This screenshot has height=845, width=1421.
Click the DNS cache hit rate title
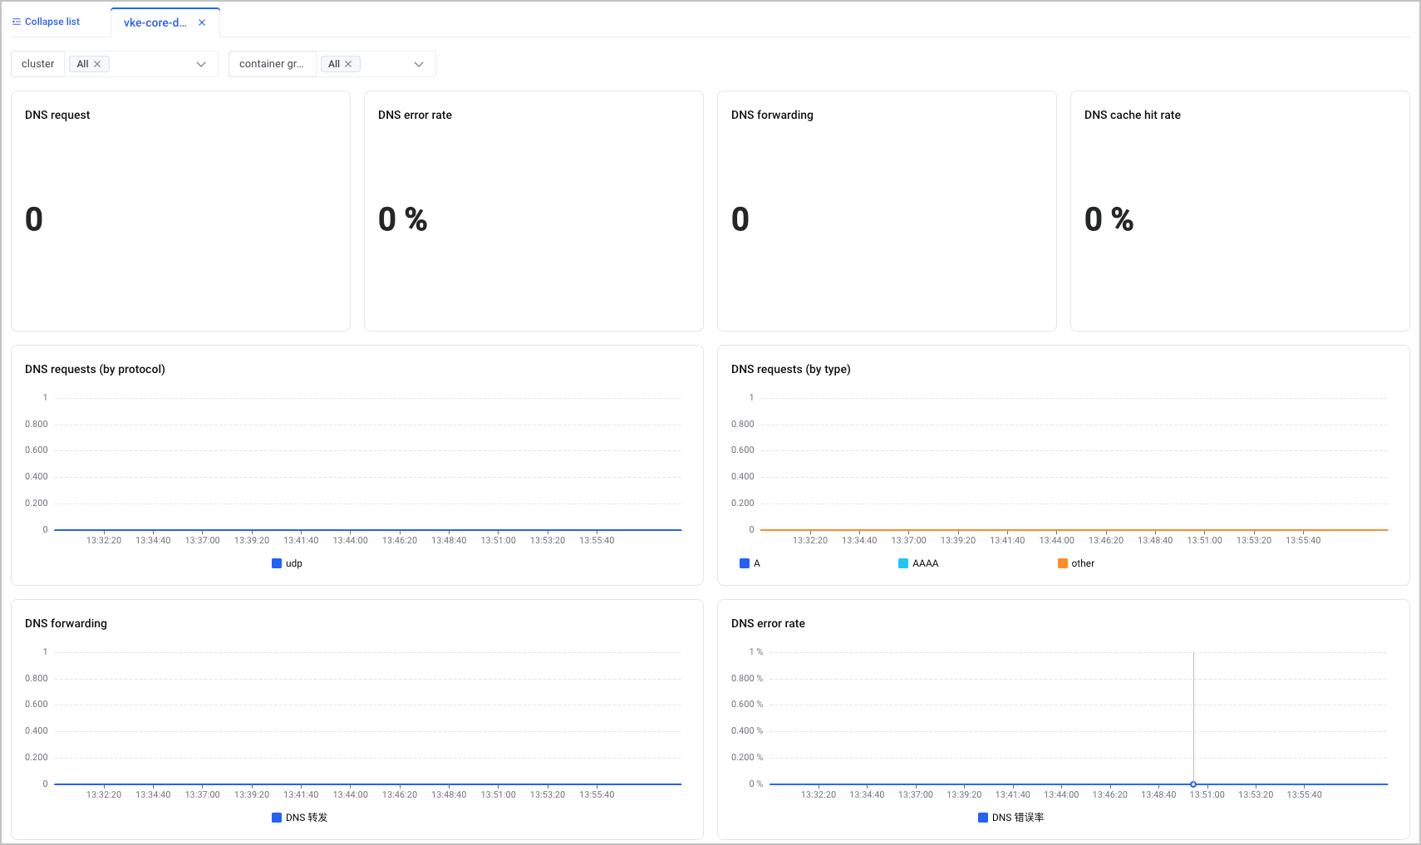(1133, 115)
